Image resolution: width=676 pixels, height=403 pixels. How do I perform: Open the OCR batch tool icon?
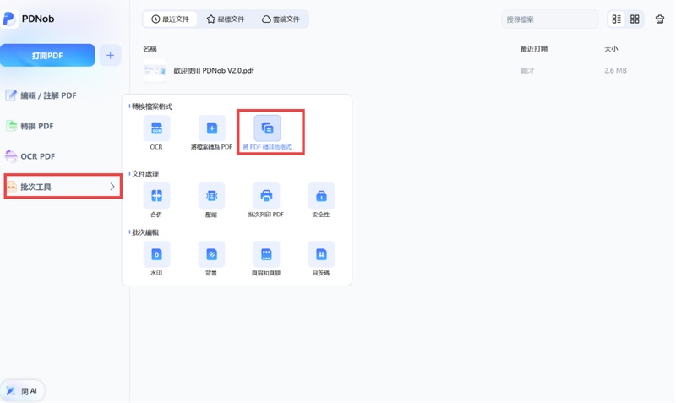[156, 128]
